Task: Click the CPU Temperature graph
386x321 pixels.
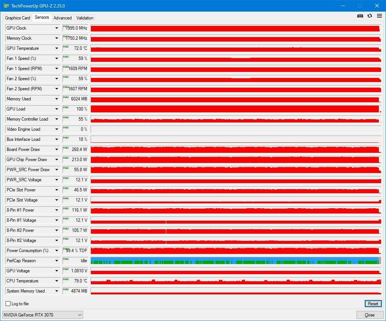Action: click(235, 281)
